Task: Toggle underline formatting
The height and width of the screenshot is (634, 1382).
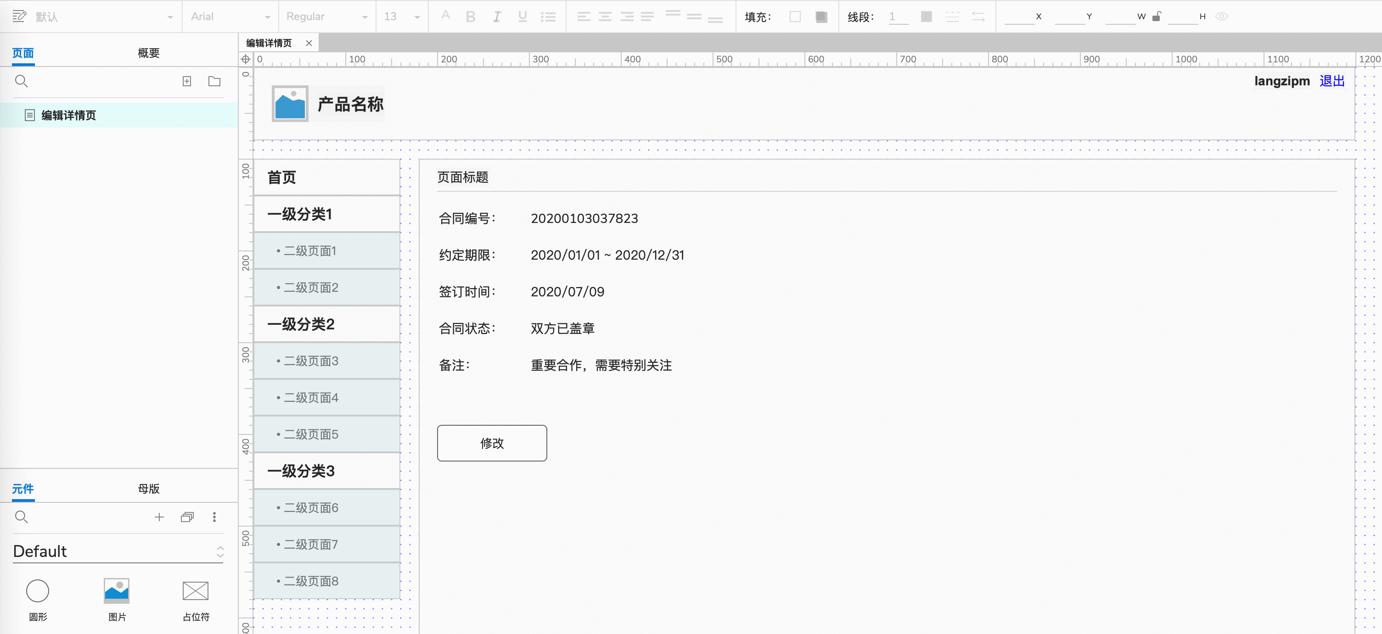Action: tap(522, 17)
